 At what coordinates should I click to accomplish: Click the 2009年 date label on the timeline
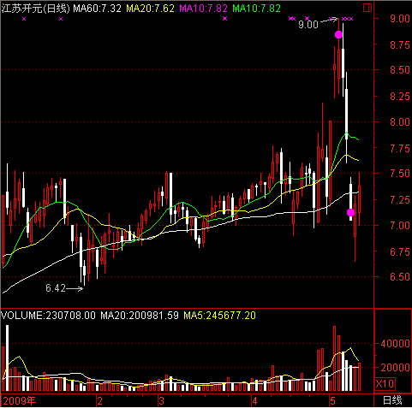(20, 401)
